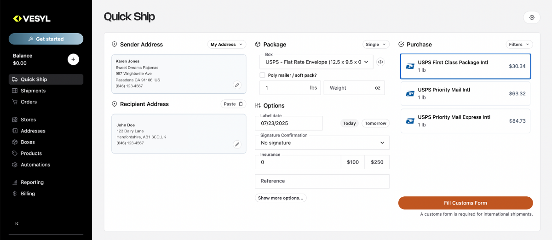The image size is (552, 240).
Task: Click the Reporting chart icon in the sidebar
Action: point(15,182)
